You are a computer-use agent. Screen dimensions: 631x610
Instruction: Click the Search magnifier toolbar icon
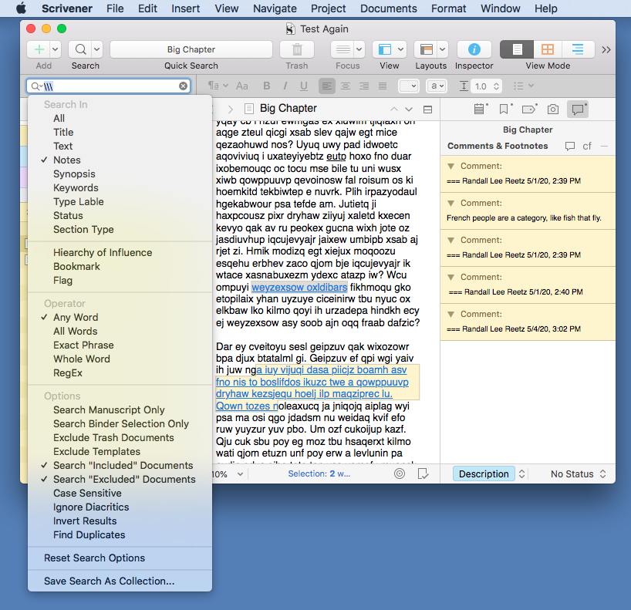[x=80, y=49]
